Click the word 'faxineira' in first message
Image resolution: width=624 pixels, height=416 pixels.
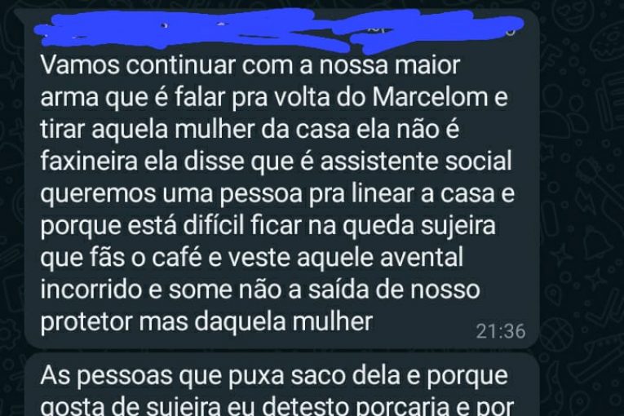tap(89, 162)
